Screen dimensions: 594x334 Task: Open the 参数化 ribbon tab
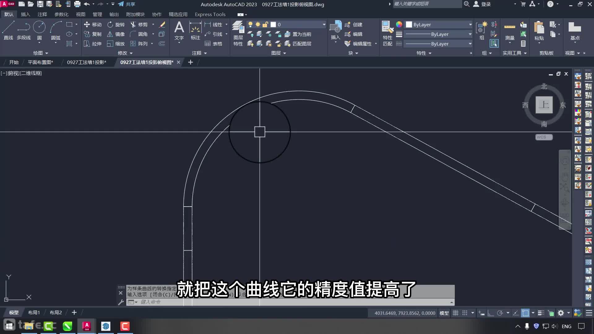pyautogui.click(x=61, y=14)
